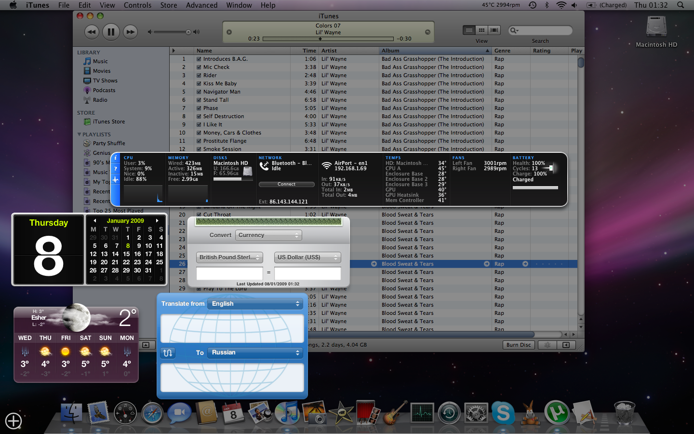Uncheck the Introduces B.A.G. track

[x=199, y=59]
